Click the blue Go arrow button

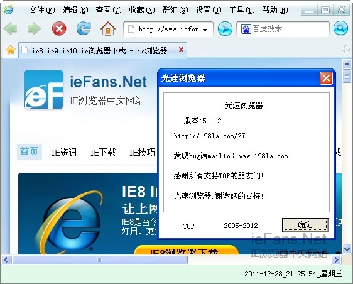click(225, 29)
